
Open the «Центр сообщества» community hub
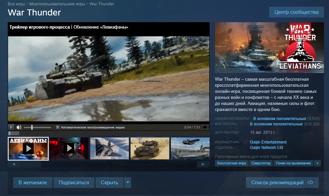tap(296, 12)
